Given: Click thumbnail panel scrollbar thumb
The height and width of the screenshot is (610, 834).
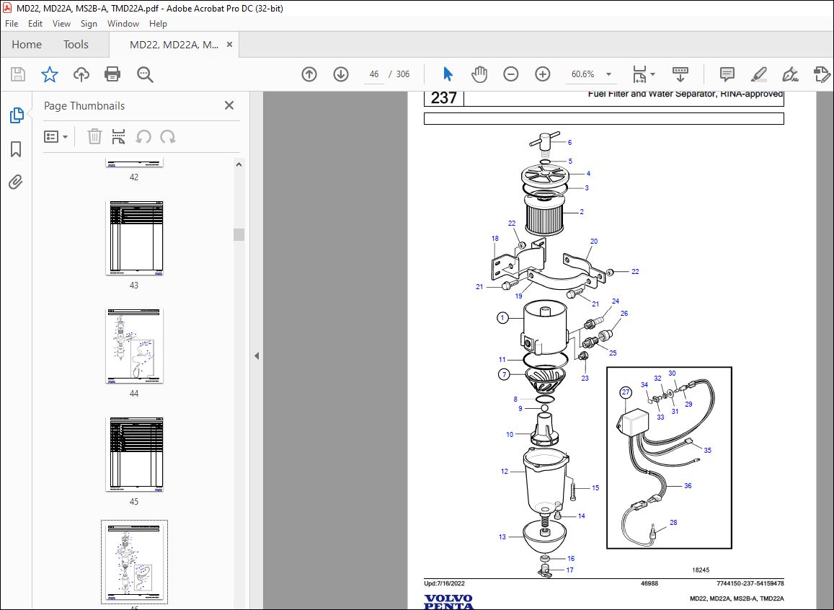Looking at the screenshot, I should 239,234.
